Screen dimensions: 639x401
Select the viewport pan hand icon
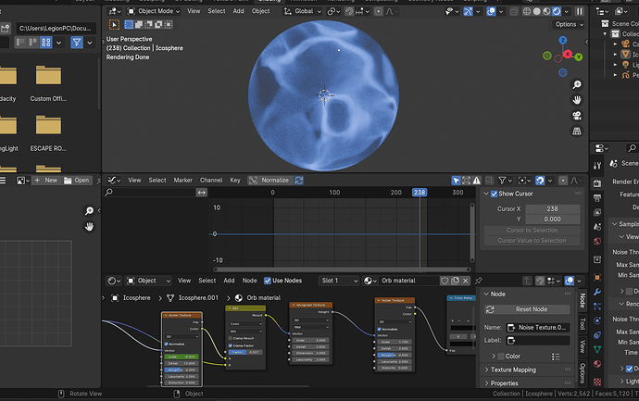coord(577,100)
